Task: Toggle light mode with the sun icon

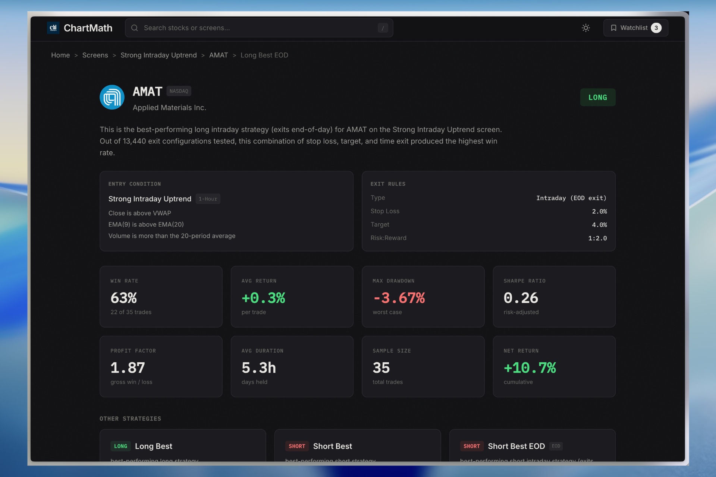Action: coord(585,28)
